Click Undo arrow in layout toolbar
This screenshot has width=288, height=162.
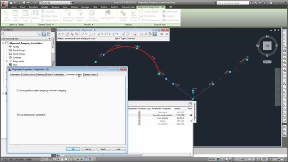[x=162, y=34]
